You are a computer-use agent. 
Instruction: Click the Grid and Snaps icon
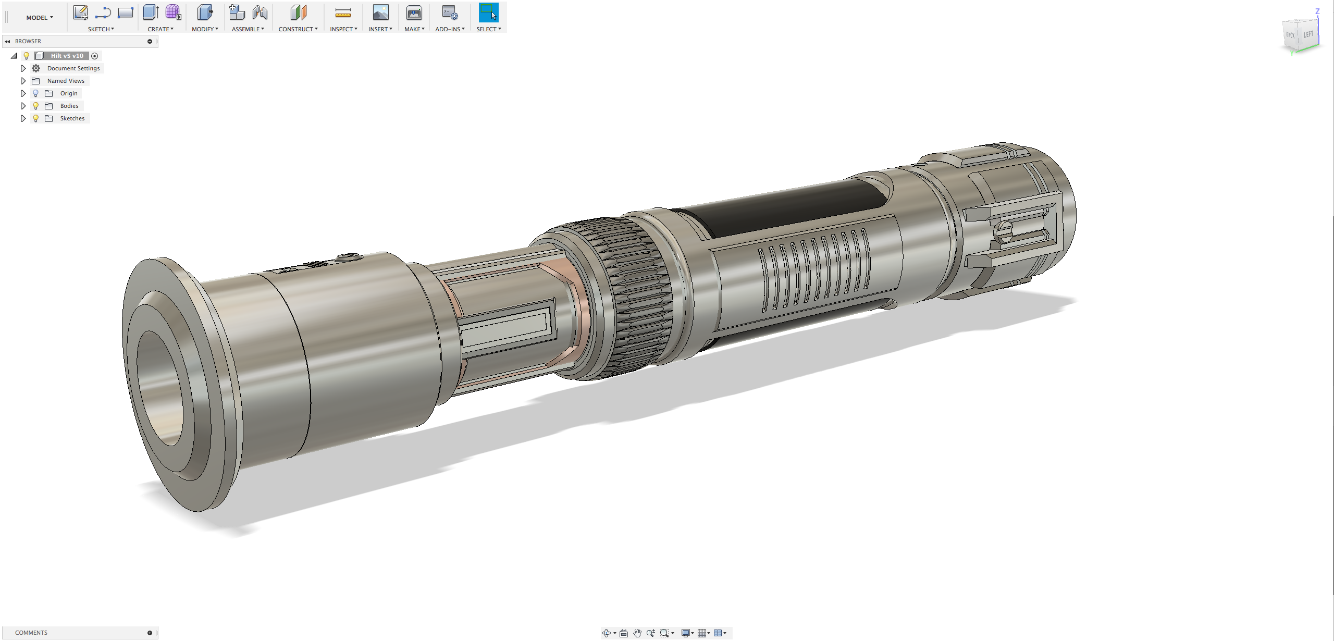click(702, 633)
